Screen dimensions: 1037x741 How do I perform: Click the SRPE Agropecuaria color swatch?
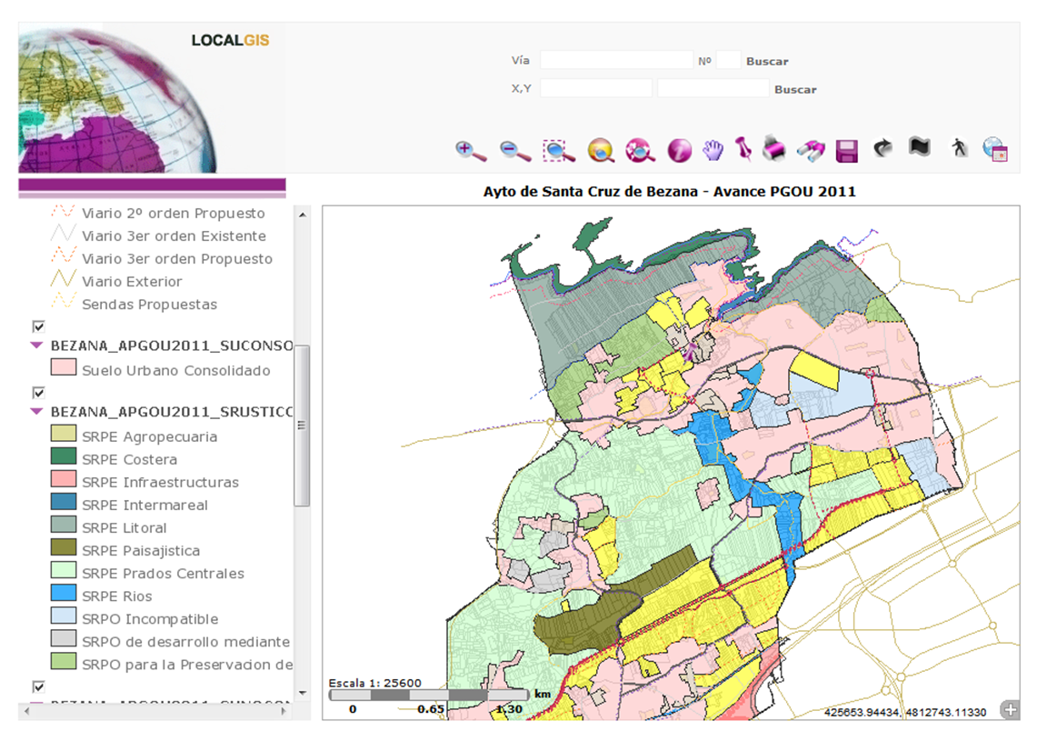pos(64,434)
